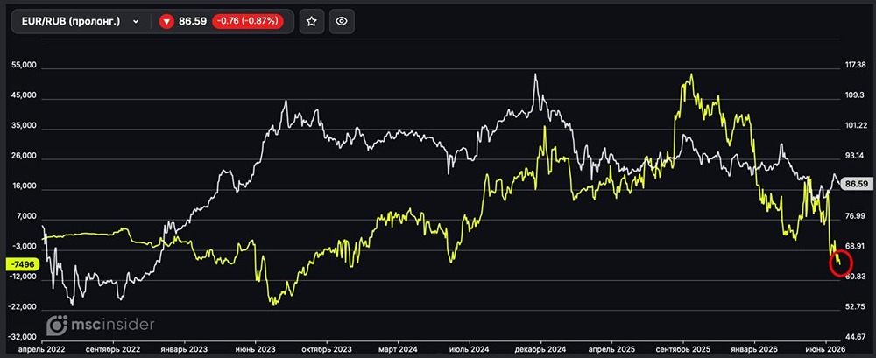Screen dimensions: 876x358
Task: Click the -32,000 left axis label
Action: coord(23,337)
